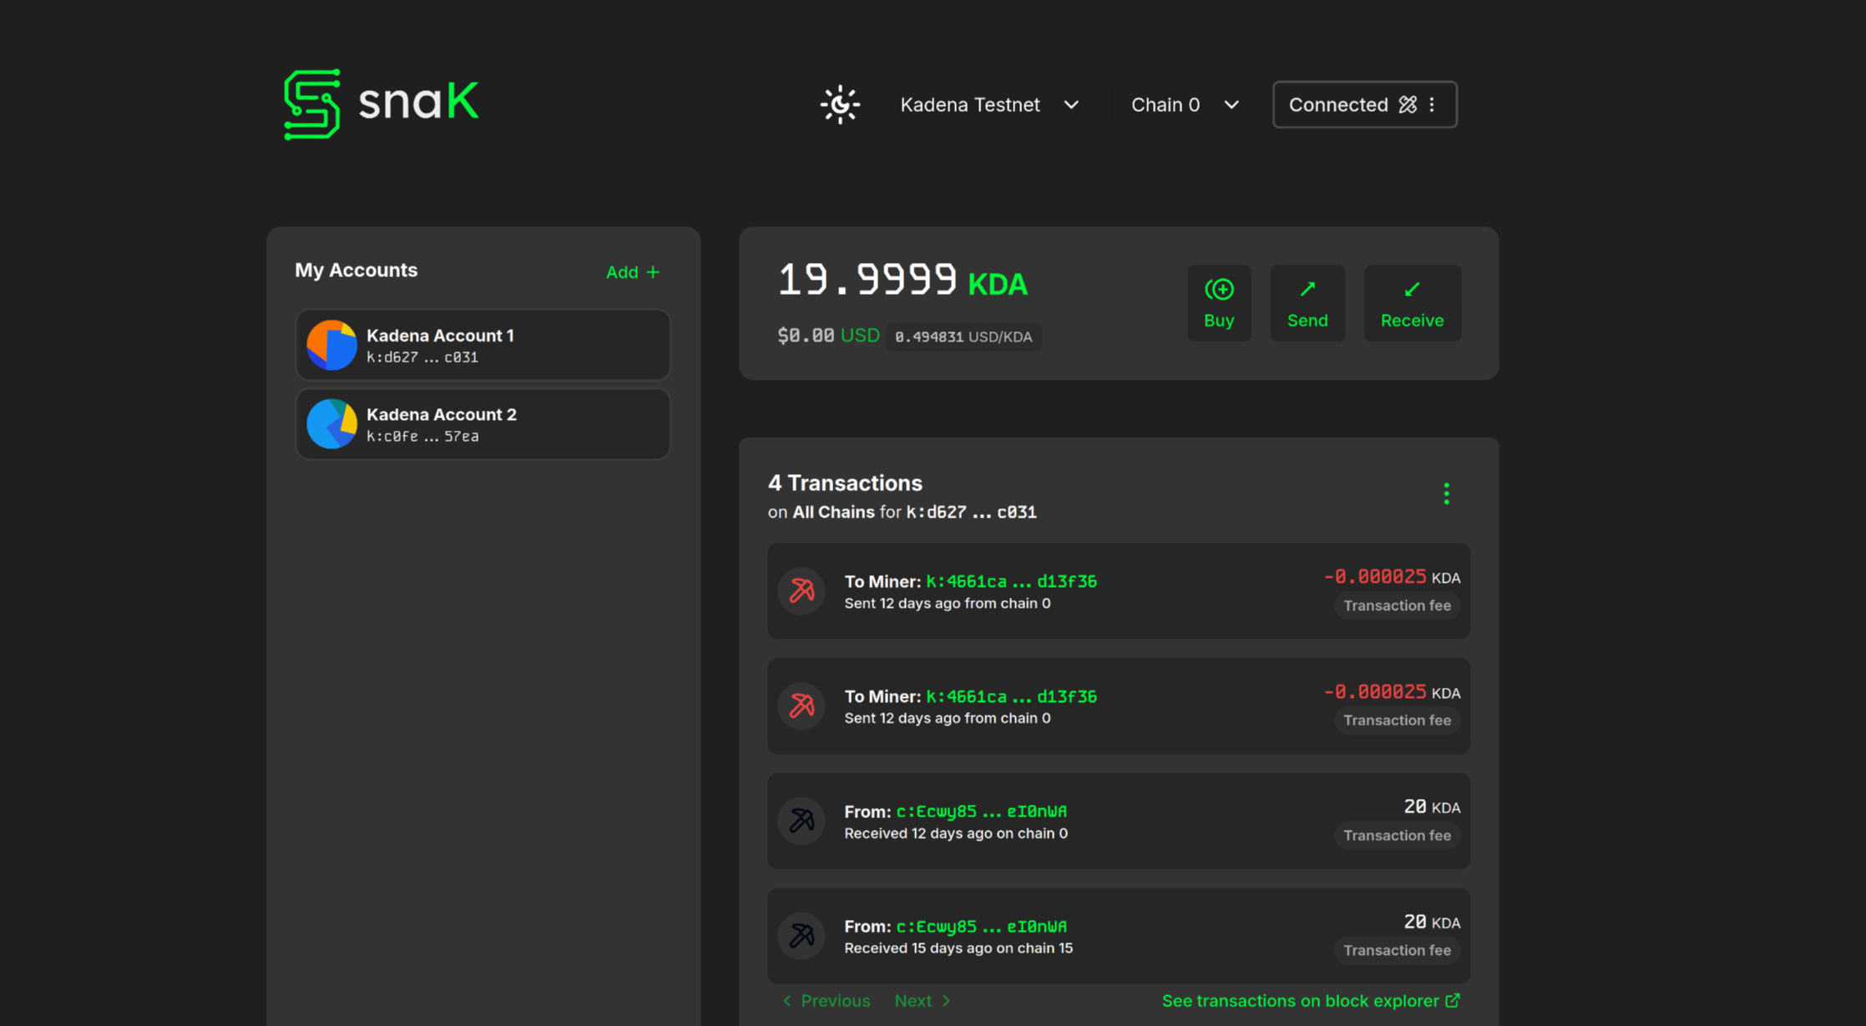Image resolution: width=1866 pixels, height=1026 pixels.
Task: Click the 4 Transactions heading
Action: pyautogui.click(x=845, y=483)
